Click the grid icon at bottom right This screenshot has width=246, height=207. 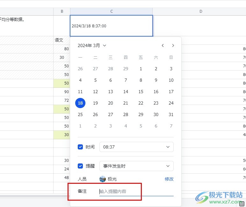point(242,204)
